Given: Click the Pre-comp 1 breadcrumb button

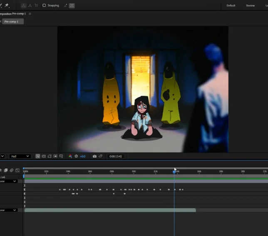Looking at the screenshot, I should pos(13,22).
